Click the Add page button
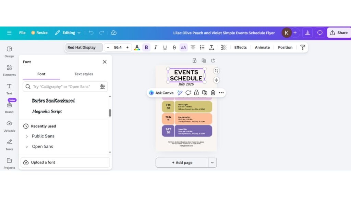The image size is (351, 197). (x=182, y=162)
